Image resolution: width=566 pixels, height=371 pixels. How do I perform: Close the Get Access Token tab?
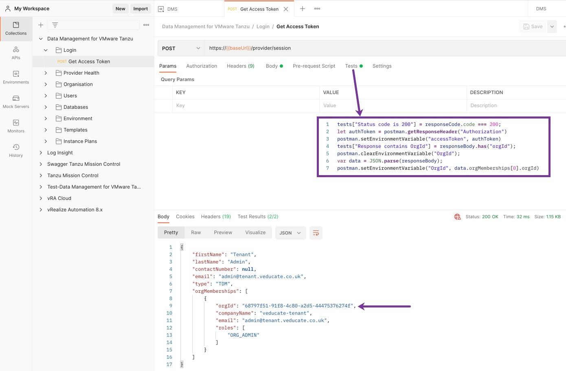pos(286,9)
